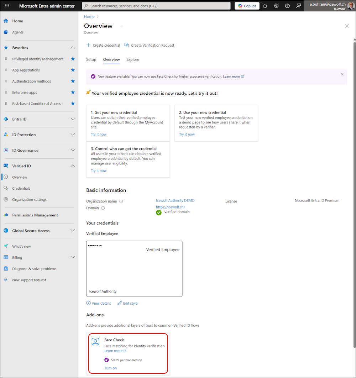Open the settings gear in top bar

click(276, 6)
